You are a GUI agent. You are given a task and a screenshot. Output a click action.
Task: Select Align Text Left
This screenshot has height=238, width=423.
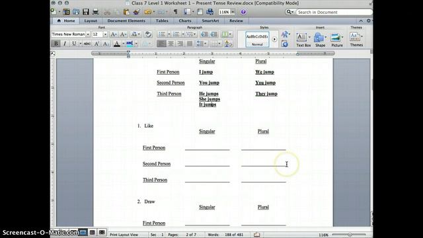pos(161,44)
